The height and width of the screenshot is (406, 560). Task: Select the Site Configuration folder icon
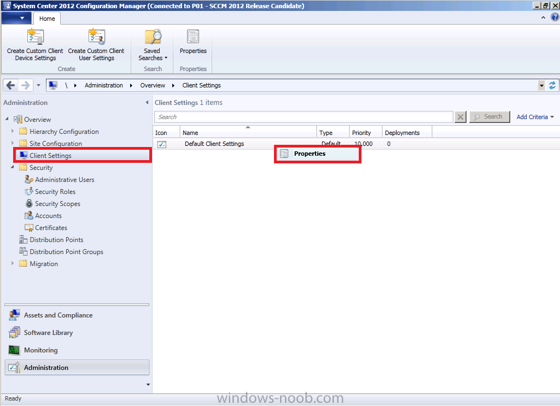(23, 143)
